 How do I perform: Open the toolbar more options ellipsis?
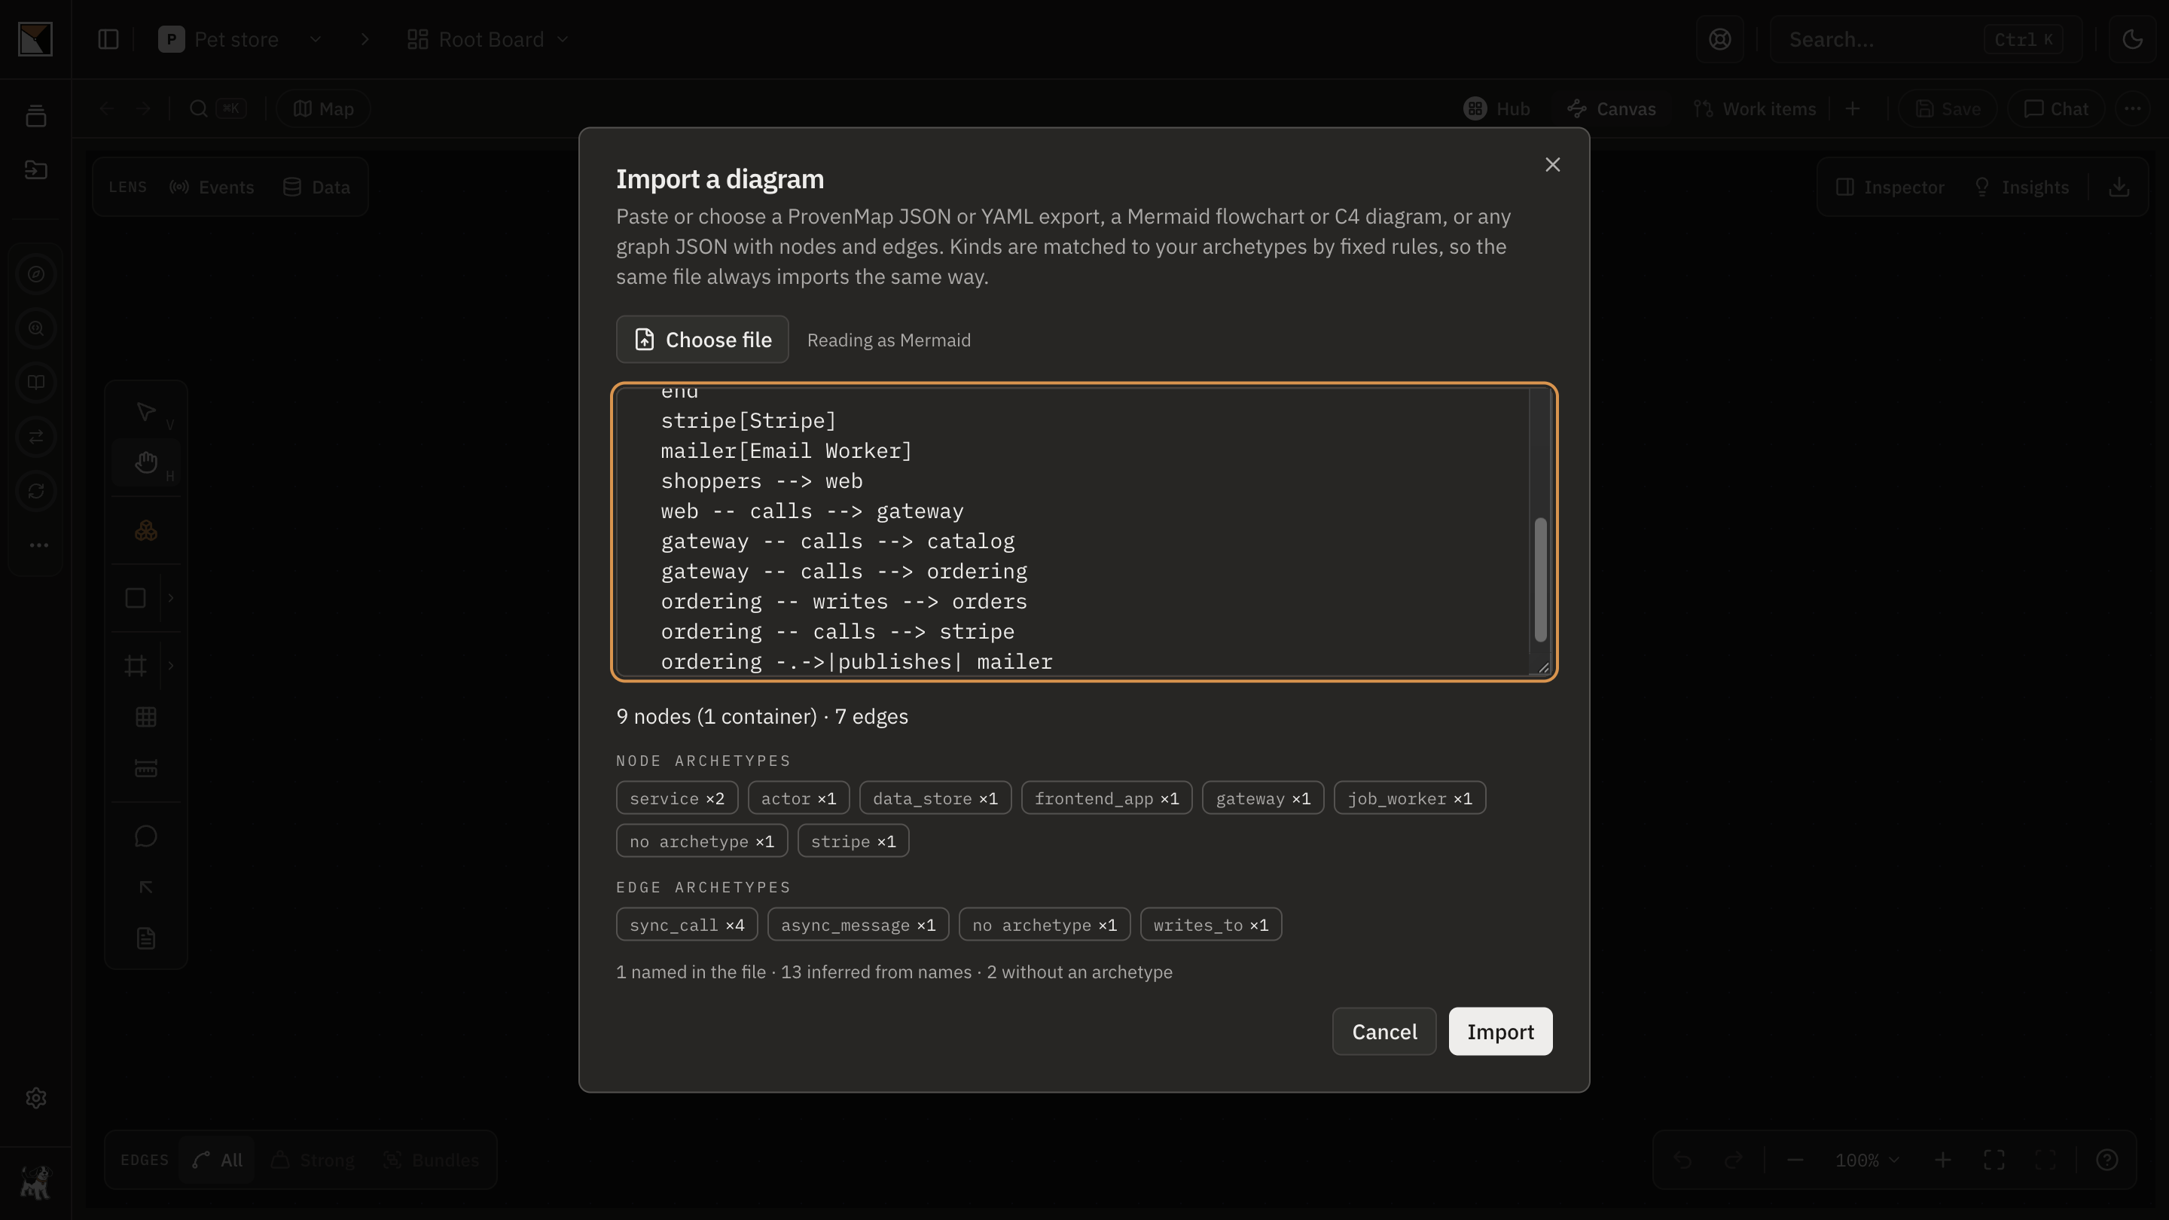pyautogui.click(x=2132, y=108)
